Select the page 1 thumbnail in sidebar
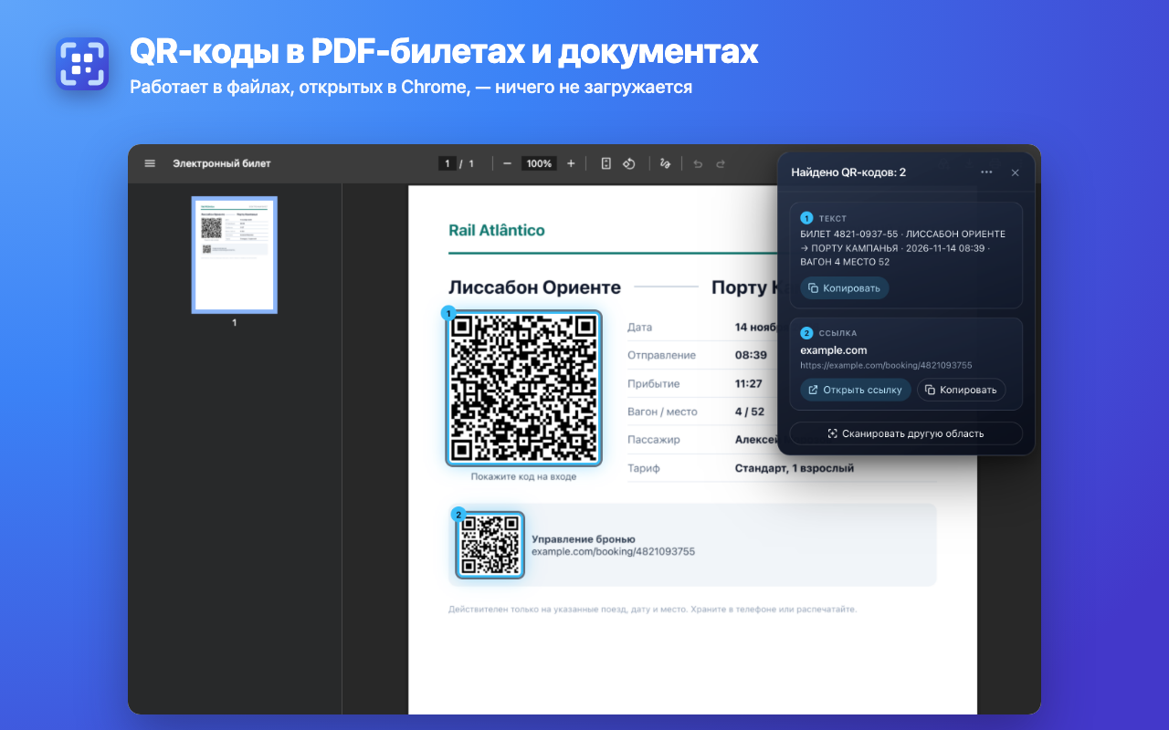The width and height of the screenshot is (1169, 730). pos(234,255)
